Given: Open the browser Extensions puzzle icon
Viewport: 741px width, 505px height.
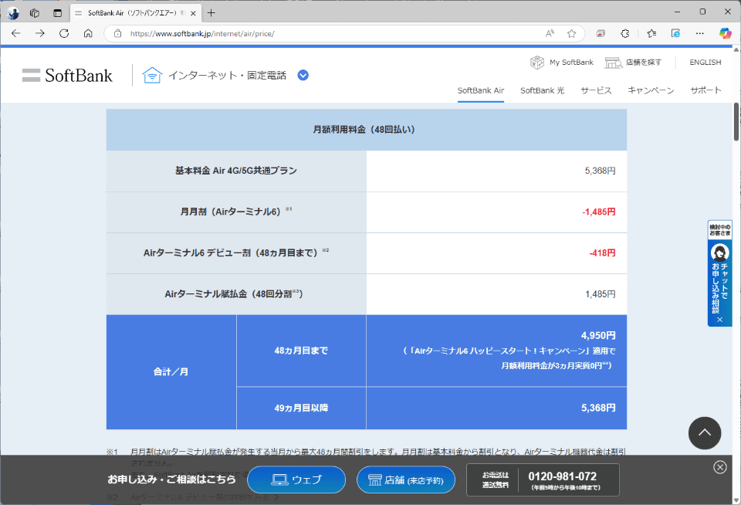Looking at the screenshot, I should 624,33.
